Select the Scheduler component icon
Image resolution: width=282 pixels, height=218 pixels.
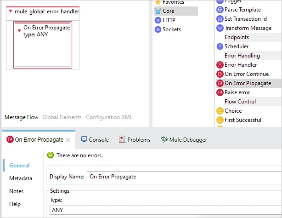[220, 46]
